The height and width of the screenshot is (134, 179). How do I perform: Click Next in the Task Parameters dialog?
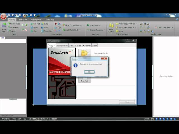click(127, 102)
